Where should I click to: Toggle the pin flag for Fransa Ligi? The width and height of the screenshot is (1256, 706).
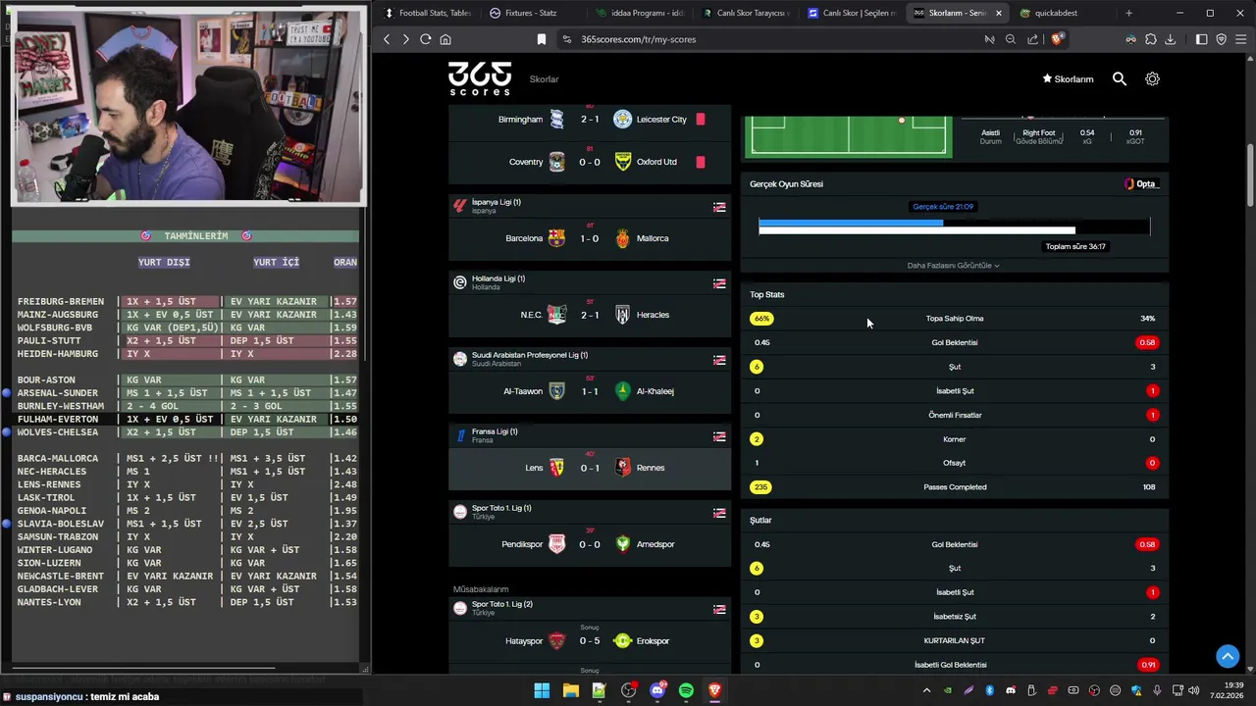719,436
